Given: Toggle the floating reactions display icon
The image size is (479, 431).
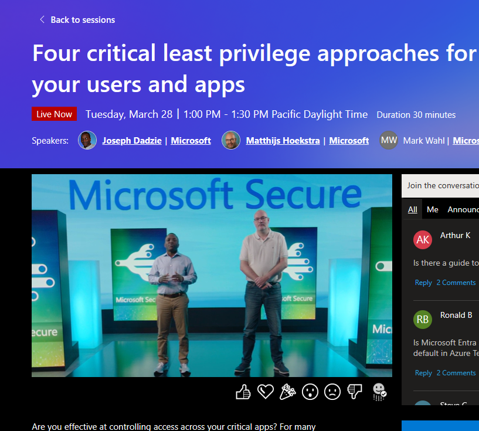Looking at the screenshot, I should click(x=379, y=392).
